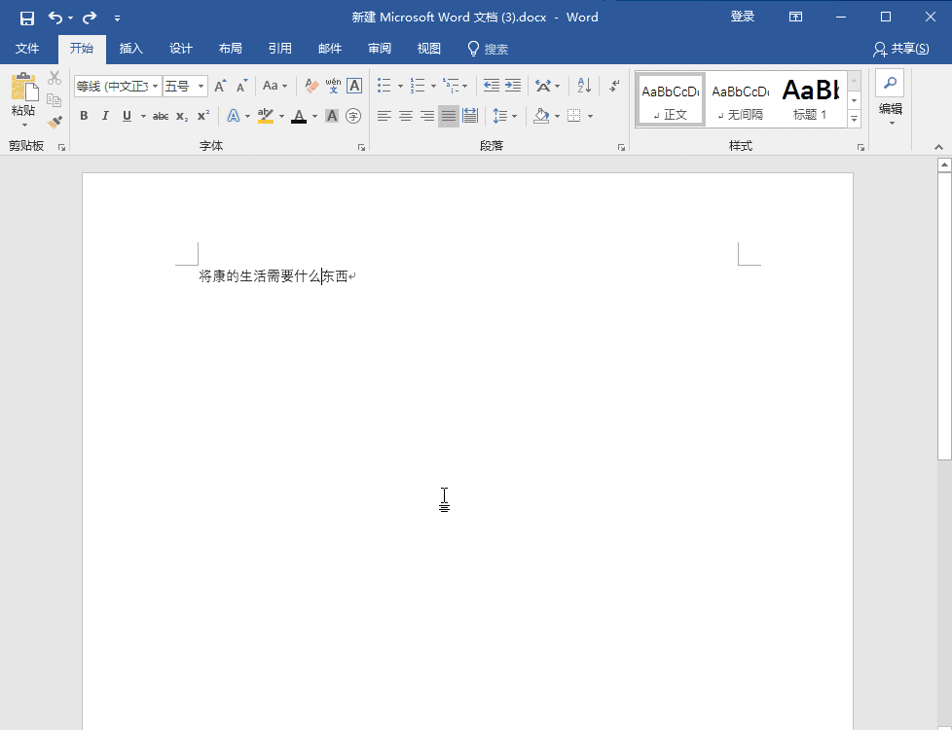The height and width of the screenshot is (730, 952).
Task: Apply character border icon
Action: point(354,87)
